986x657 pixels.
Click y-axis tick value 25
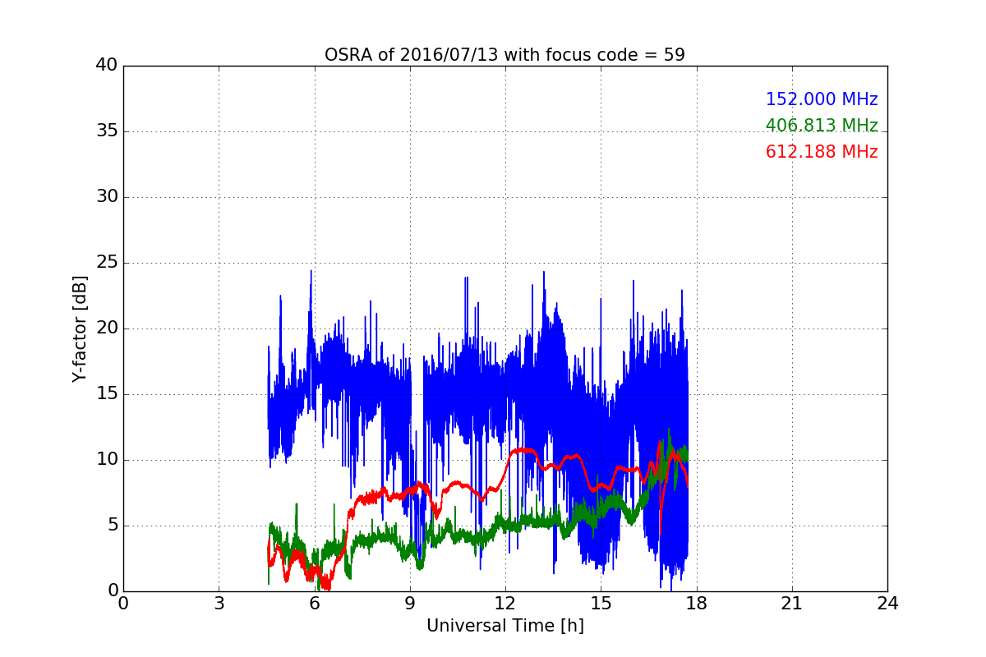pos(107,263)
